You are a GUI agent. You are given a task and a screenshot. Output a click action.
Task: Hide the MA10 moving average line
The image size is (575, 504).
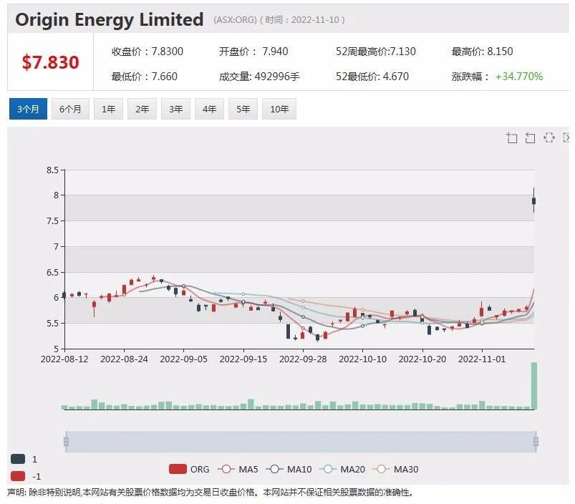(289, 469)
